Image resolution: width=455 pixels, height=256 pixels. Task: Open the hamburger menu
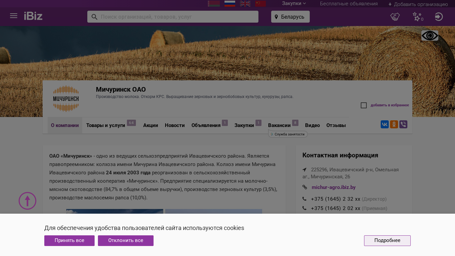(x=14, y=16)
